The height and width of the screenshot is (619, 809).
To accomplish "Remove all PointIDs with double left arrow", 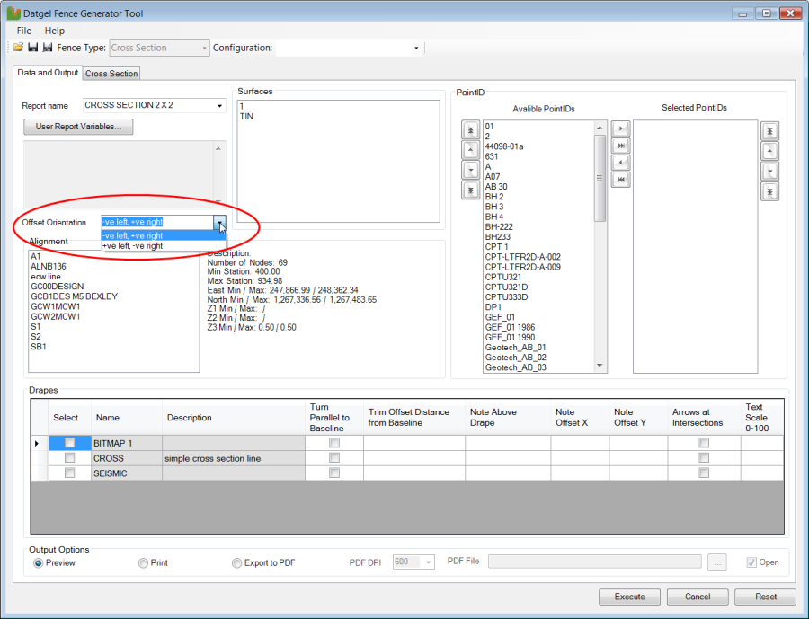I will tap(619, 180).
